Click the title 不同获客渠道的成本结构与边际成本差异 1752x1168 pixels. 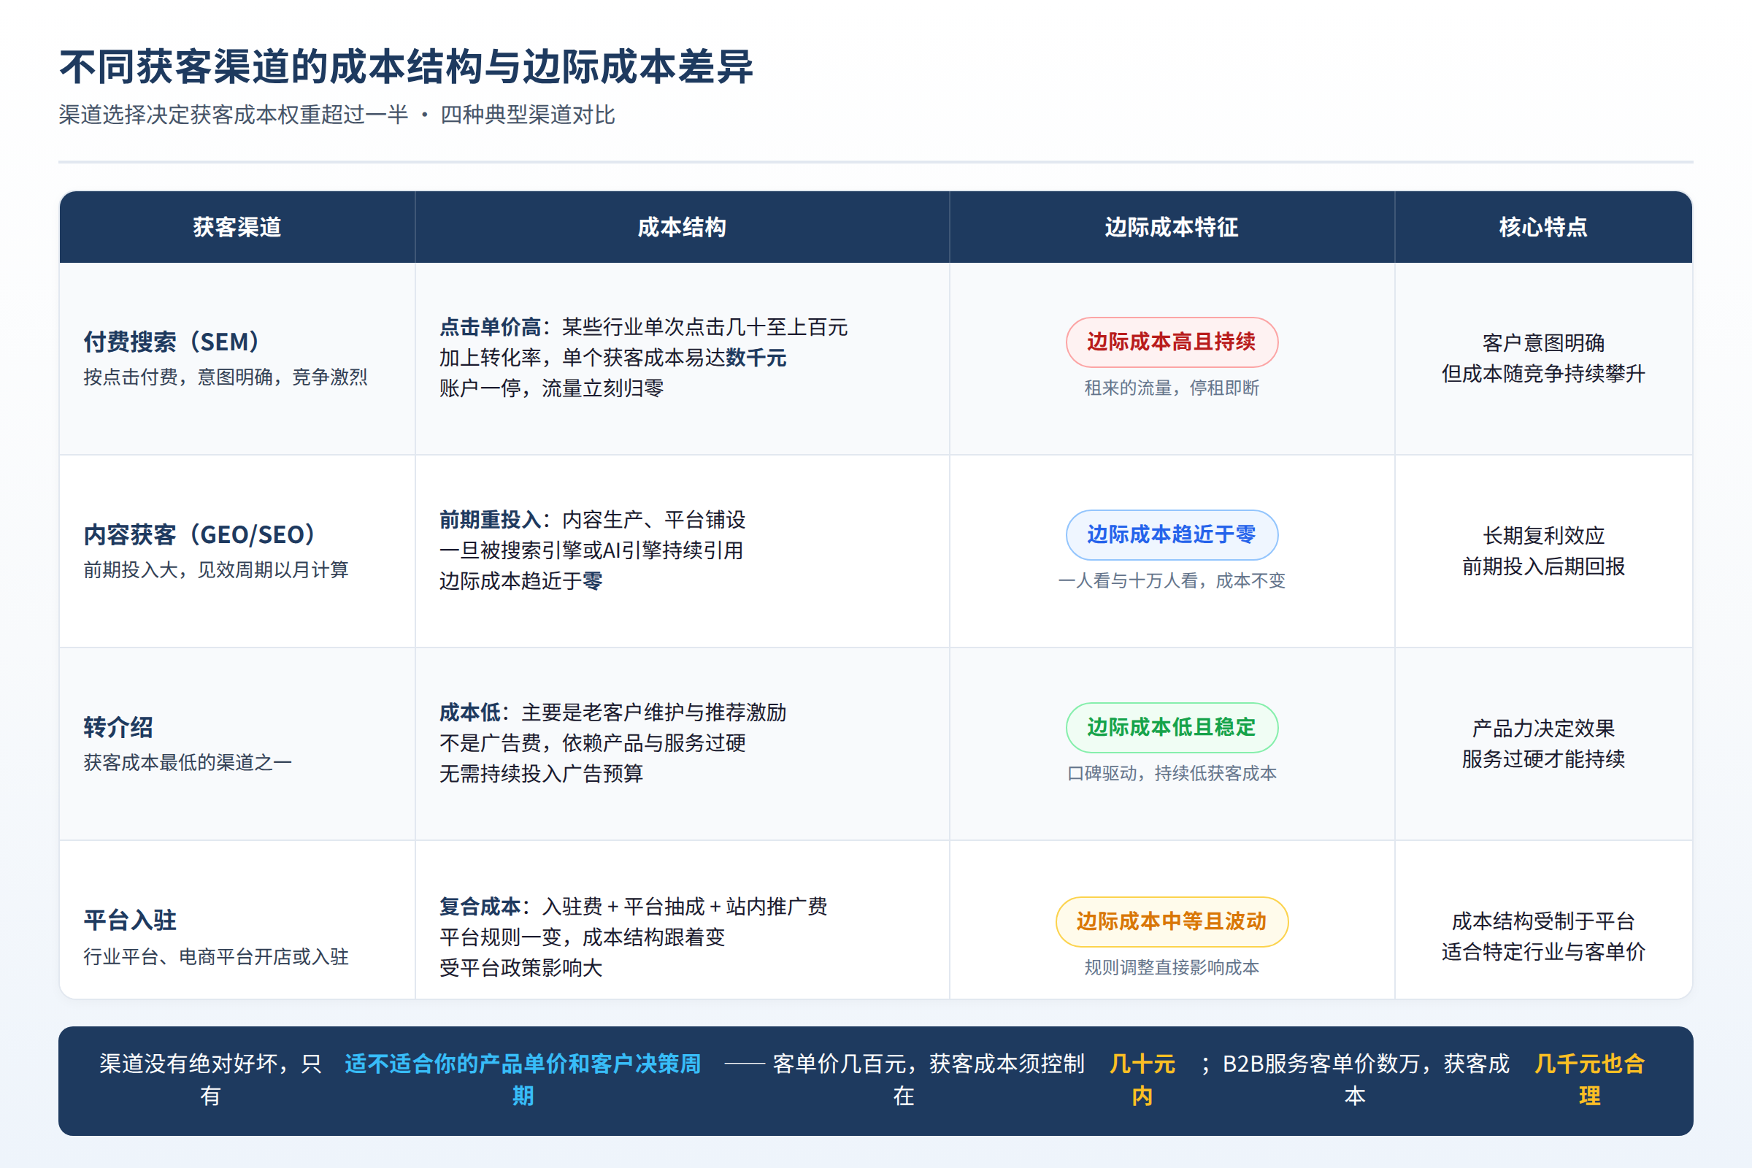[406, 67]
